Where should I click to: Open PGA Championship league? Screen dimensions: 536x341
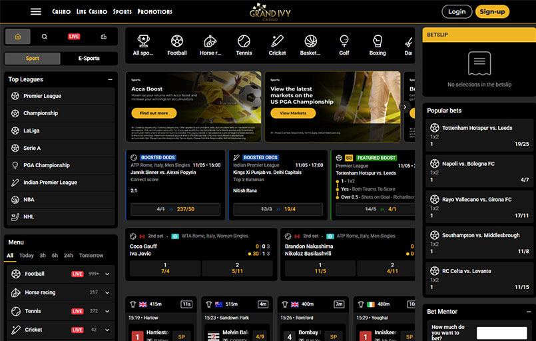(x=61, y=165)
